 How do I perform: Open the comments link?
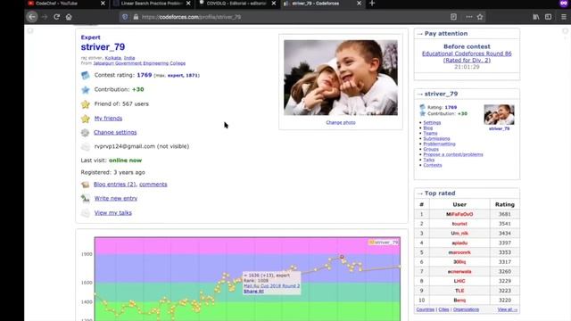[153, 185]
